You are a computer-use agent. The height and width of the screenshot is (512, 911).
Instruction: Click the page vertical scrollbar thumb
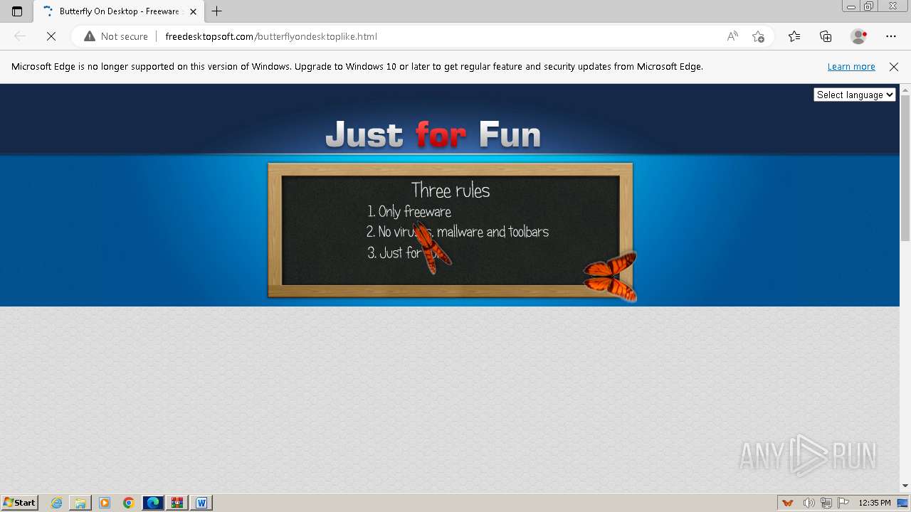[x=905, y=167]
